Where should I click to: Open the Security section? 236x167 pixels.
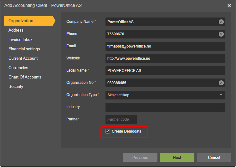click(x=16, y=87)
